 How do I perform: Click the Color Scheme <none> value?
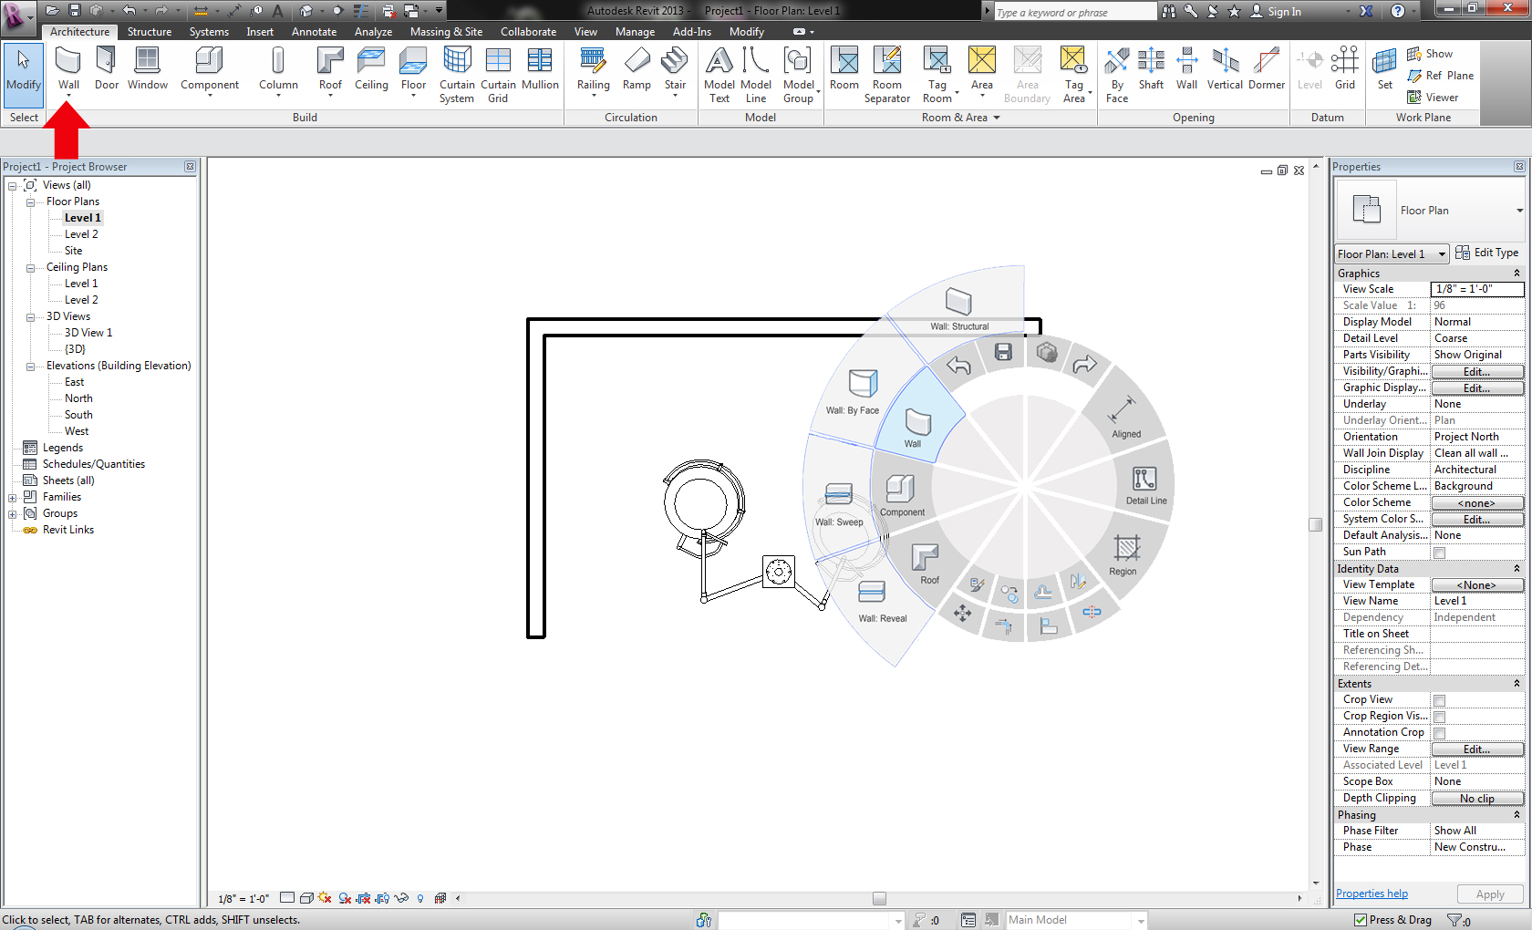click(1476, 502)
